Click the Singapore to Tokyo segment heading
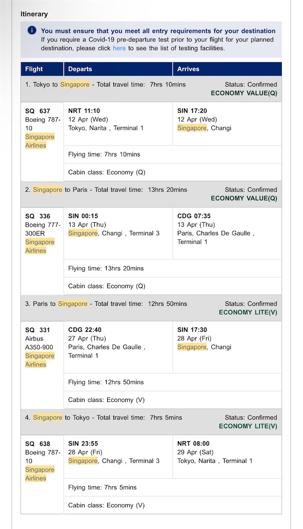The height and width of the screenshot is (529, 303). tap(104, 417)
